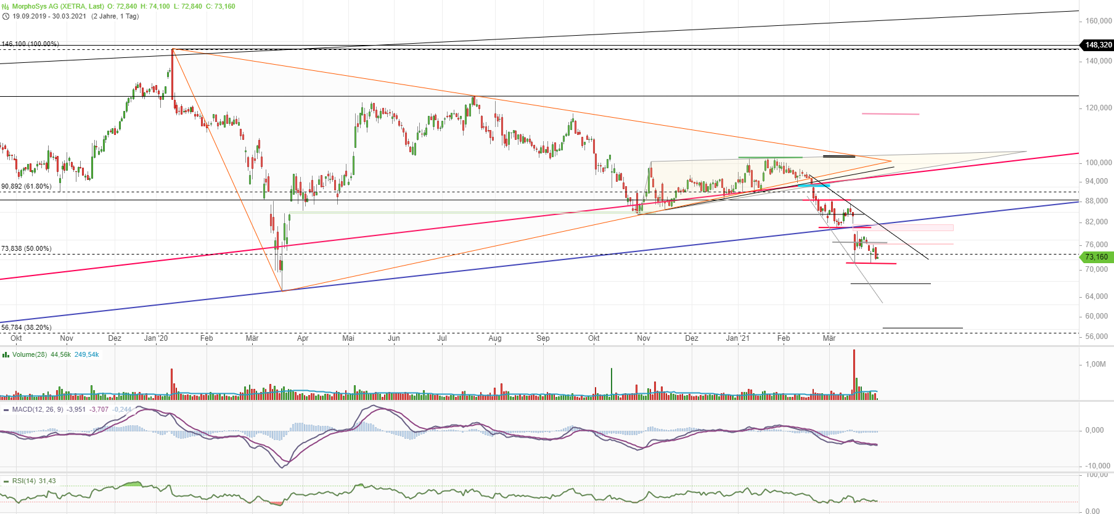Click the 88,000 price axis label
Viewport: 1114px width, 514px height.
(1097, 201)
